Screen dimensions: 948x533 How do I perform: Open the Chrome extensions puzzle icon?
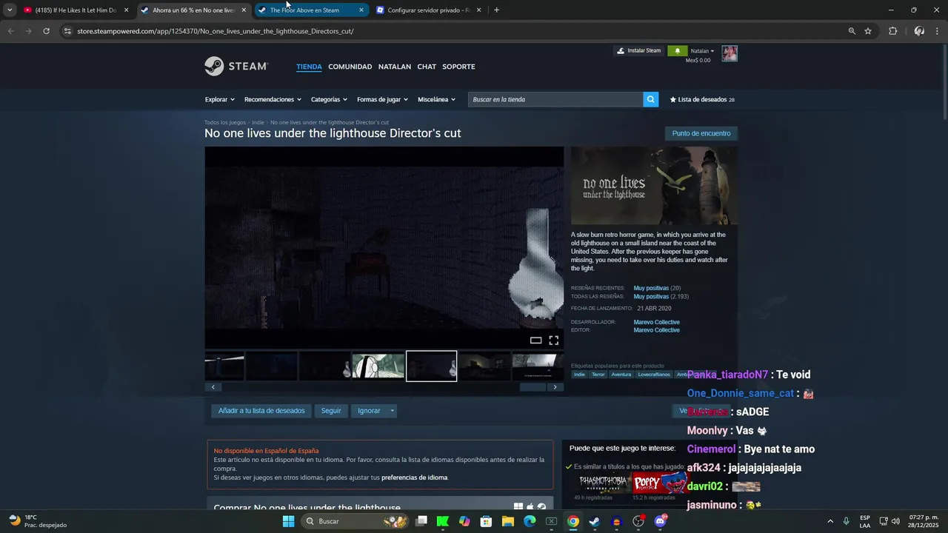coord(892,31)
